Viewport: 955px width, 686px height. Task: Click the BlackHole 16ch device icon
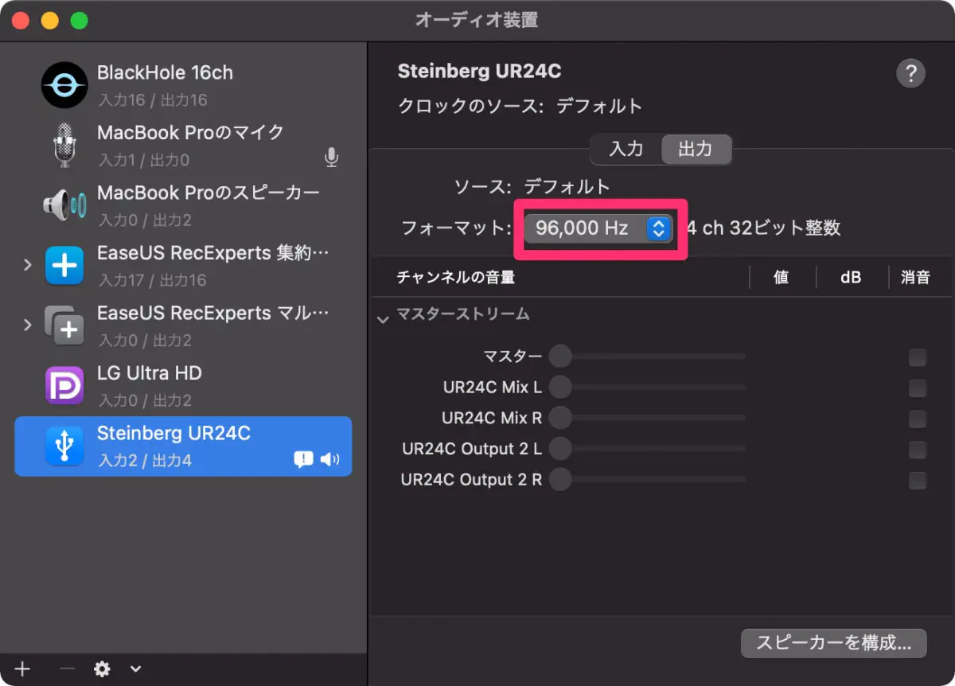pos(64,85)
